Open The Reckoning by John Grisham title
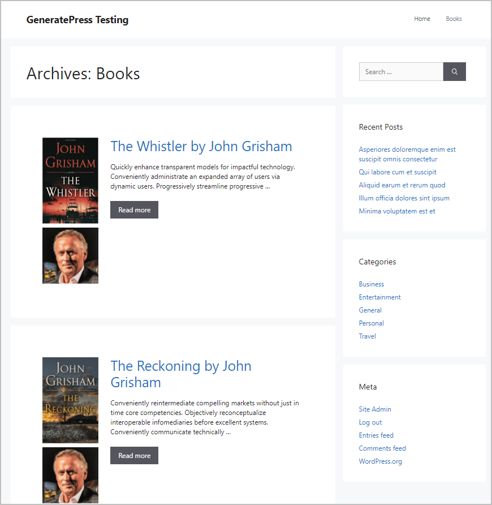This screenshot has height=505, width=492. (x=181, y=374)
